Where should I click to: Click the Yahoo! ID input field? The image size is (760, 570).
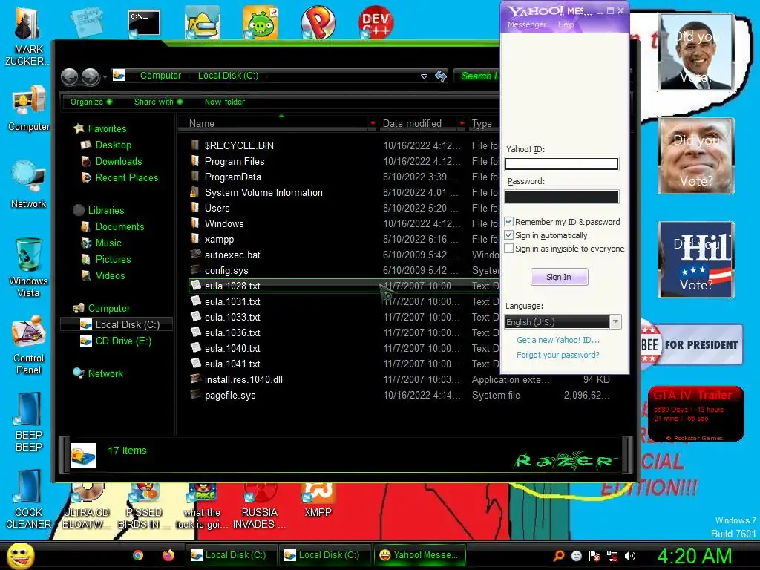(562, 164)
